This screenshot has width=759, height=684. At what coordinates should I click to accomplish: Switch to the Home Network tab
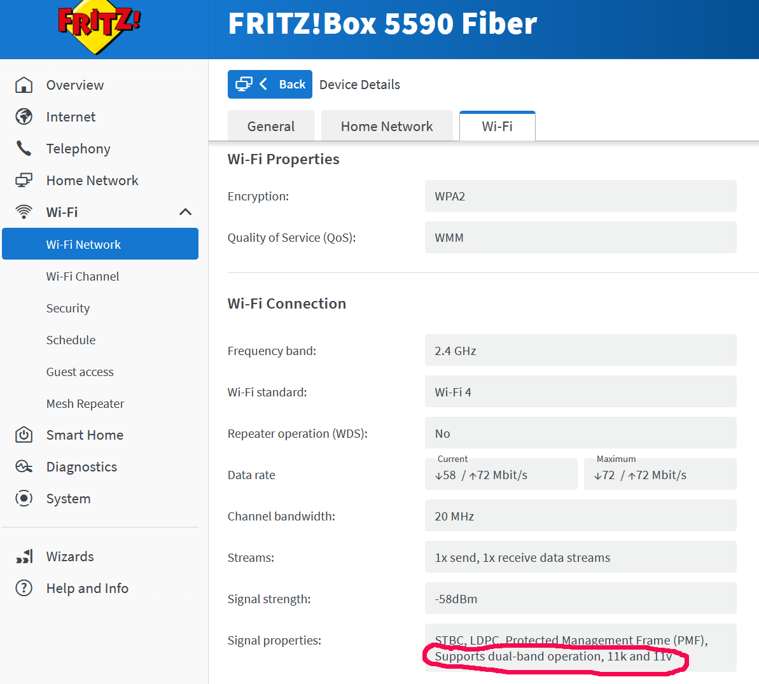click(x=387, y=127)
